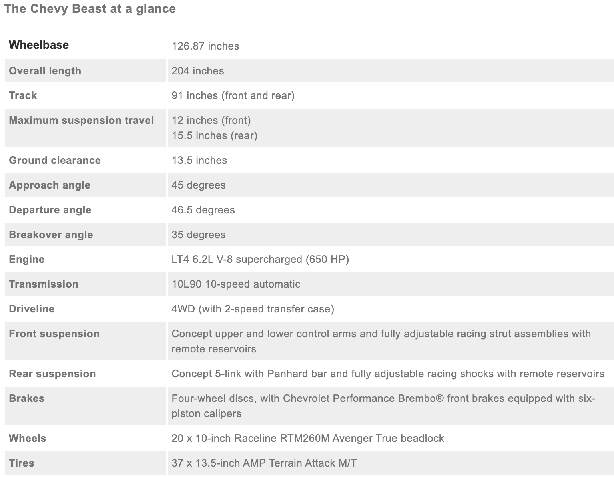Click the 204 inches value
Image resolution: width=614 pixels, height=477 pixels.
tap(198, 71)
